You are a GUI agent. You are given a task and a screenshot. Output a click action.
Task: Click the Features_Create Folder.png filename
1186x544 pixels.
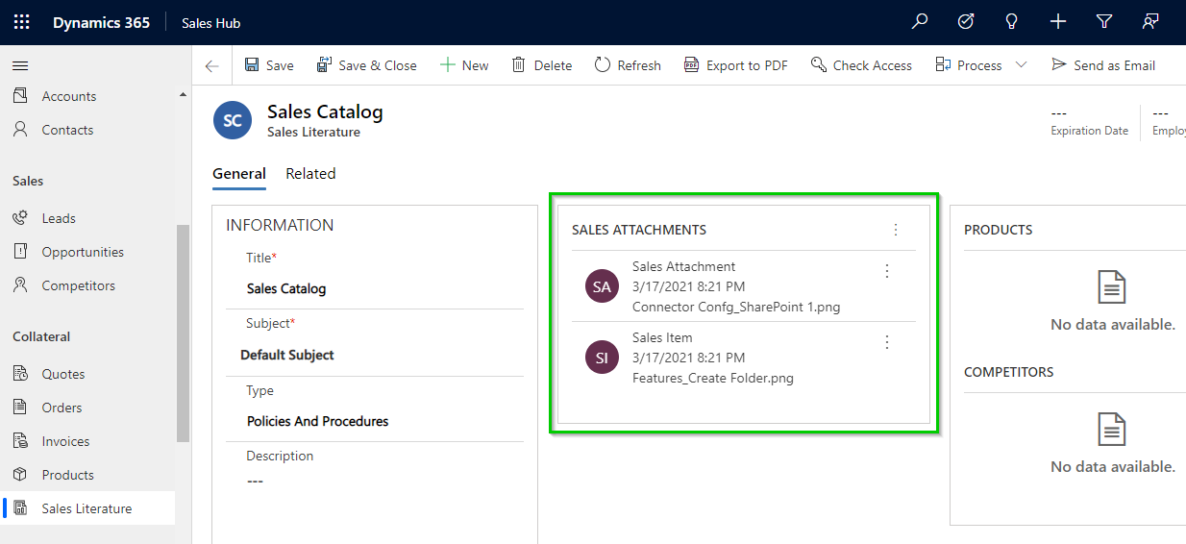713,379
